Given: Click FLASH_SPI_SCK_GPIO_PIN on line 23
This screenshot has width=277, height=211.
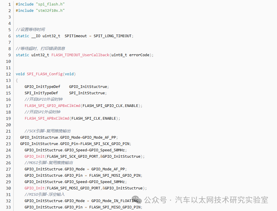Looking at the screenshot, I should coord(105,144).
